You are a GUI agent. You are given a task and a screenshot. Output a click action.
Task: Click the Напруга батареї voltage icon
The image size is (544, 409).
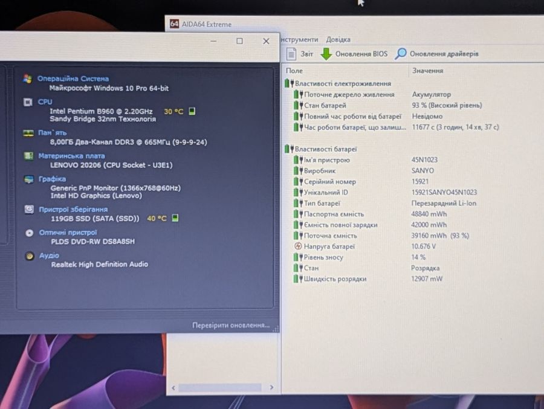coord(298,246)
